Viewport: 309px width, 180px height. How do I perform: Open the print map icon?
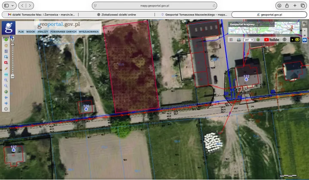tap(239, 39)
